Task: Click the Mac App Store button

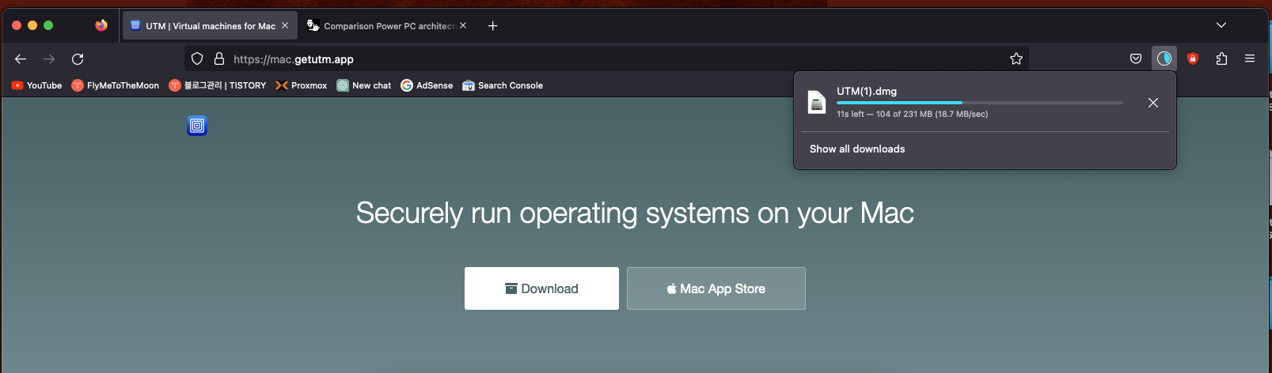Action: point(716,288)
